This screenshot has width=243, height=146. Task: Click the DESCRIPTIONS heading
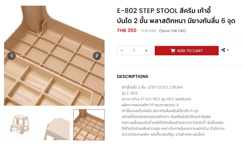click(132, 76)
